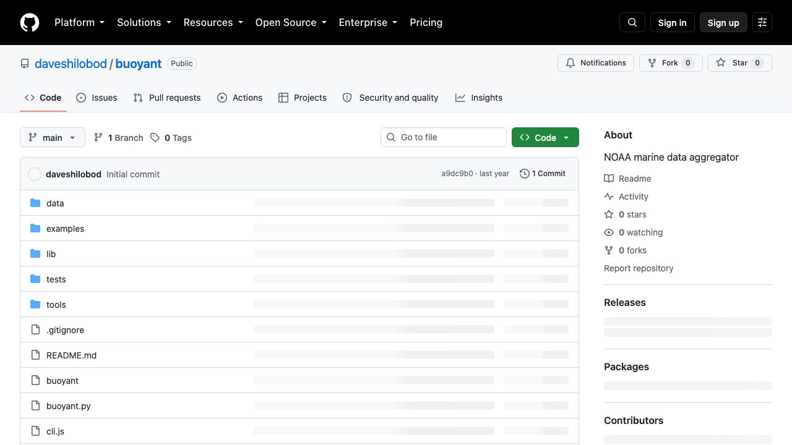This screenshot has height=445, width=792.
Task: Focus the Go to file search field
Action: [x=444, y=137]
